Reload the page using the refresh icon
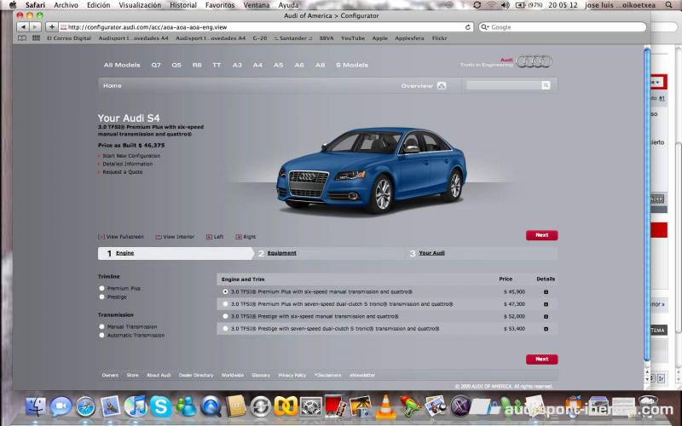 pos(468,27)
